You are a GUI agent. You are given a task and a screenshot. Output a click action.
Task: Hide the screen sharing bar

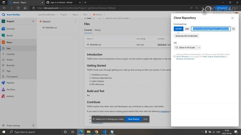point(145,119)
